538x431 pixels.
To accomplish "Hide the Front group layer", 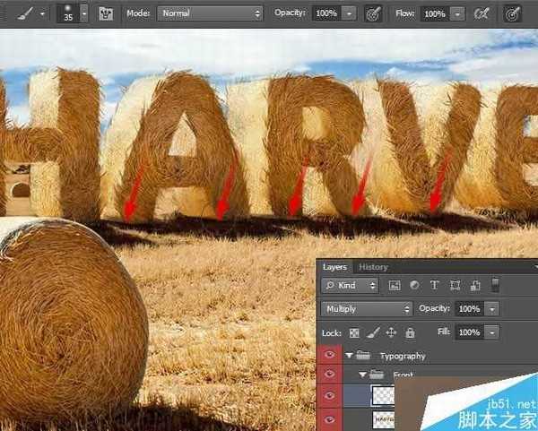I will click(328, 375).
